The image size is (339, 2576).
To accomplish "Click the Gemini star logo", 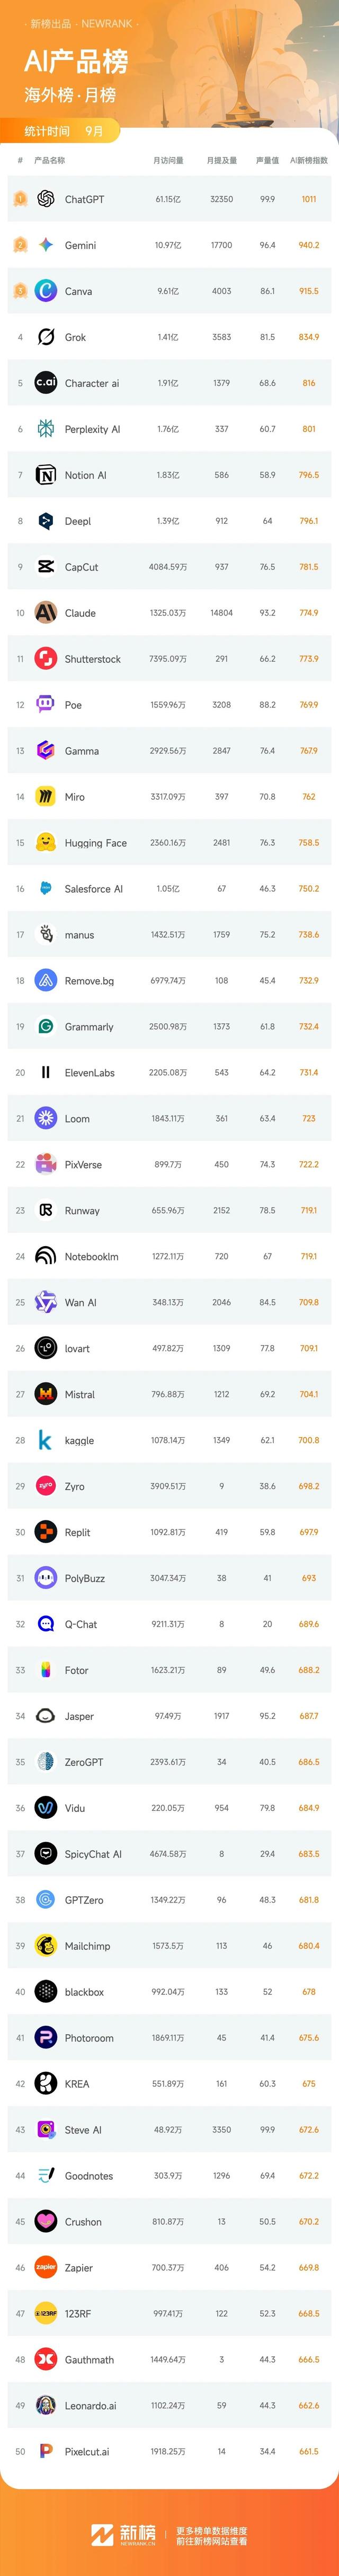I will pos(46,245).
